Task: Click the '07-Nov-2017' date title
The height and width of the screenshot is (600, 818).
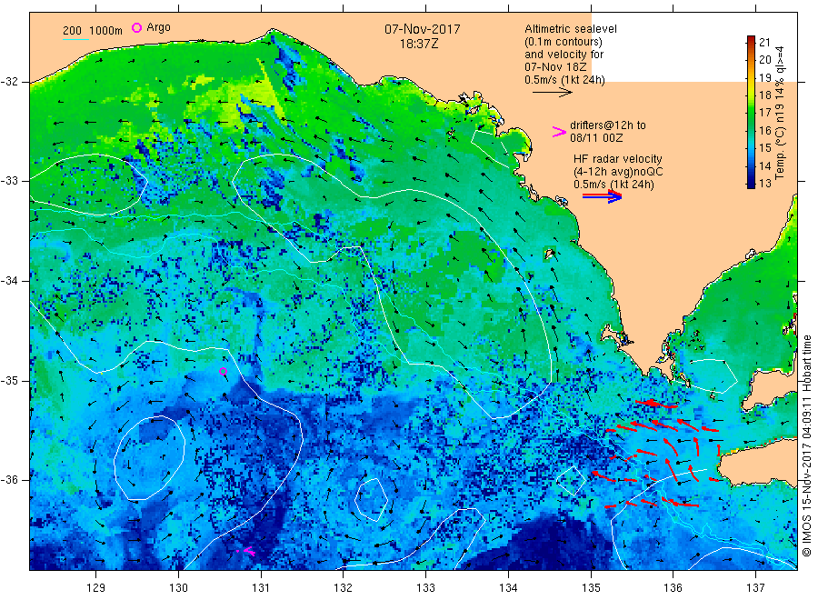Action: (423, 29)
